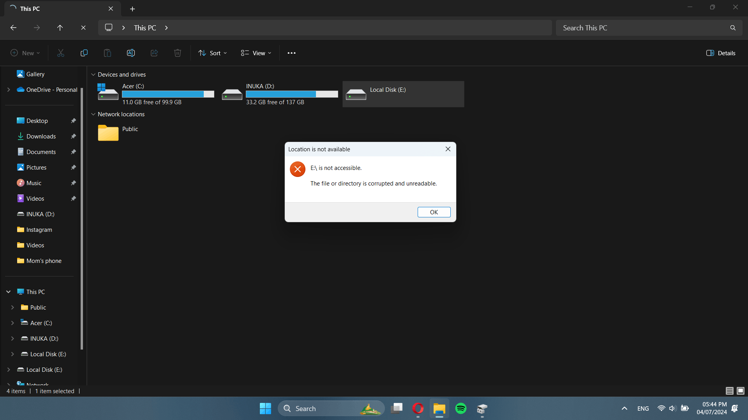Click the Paste clipboard icon

tap(108, 53)
